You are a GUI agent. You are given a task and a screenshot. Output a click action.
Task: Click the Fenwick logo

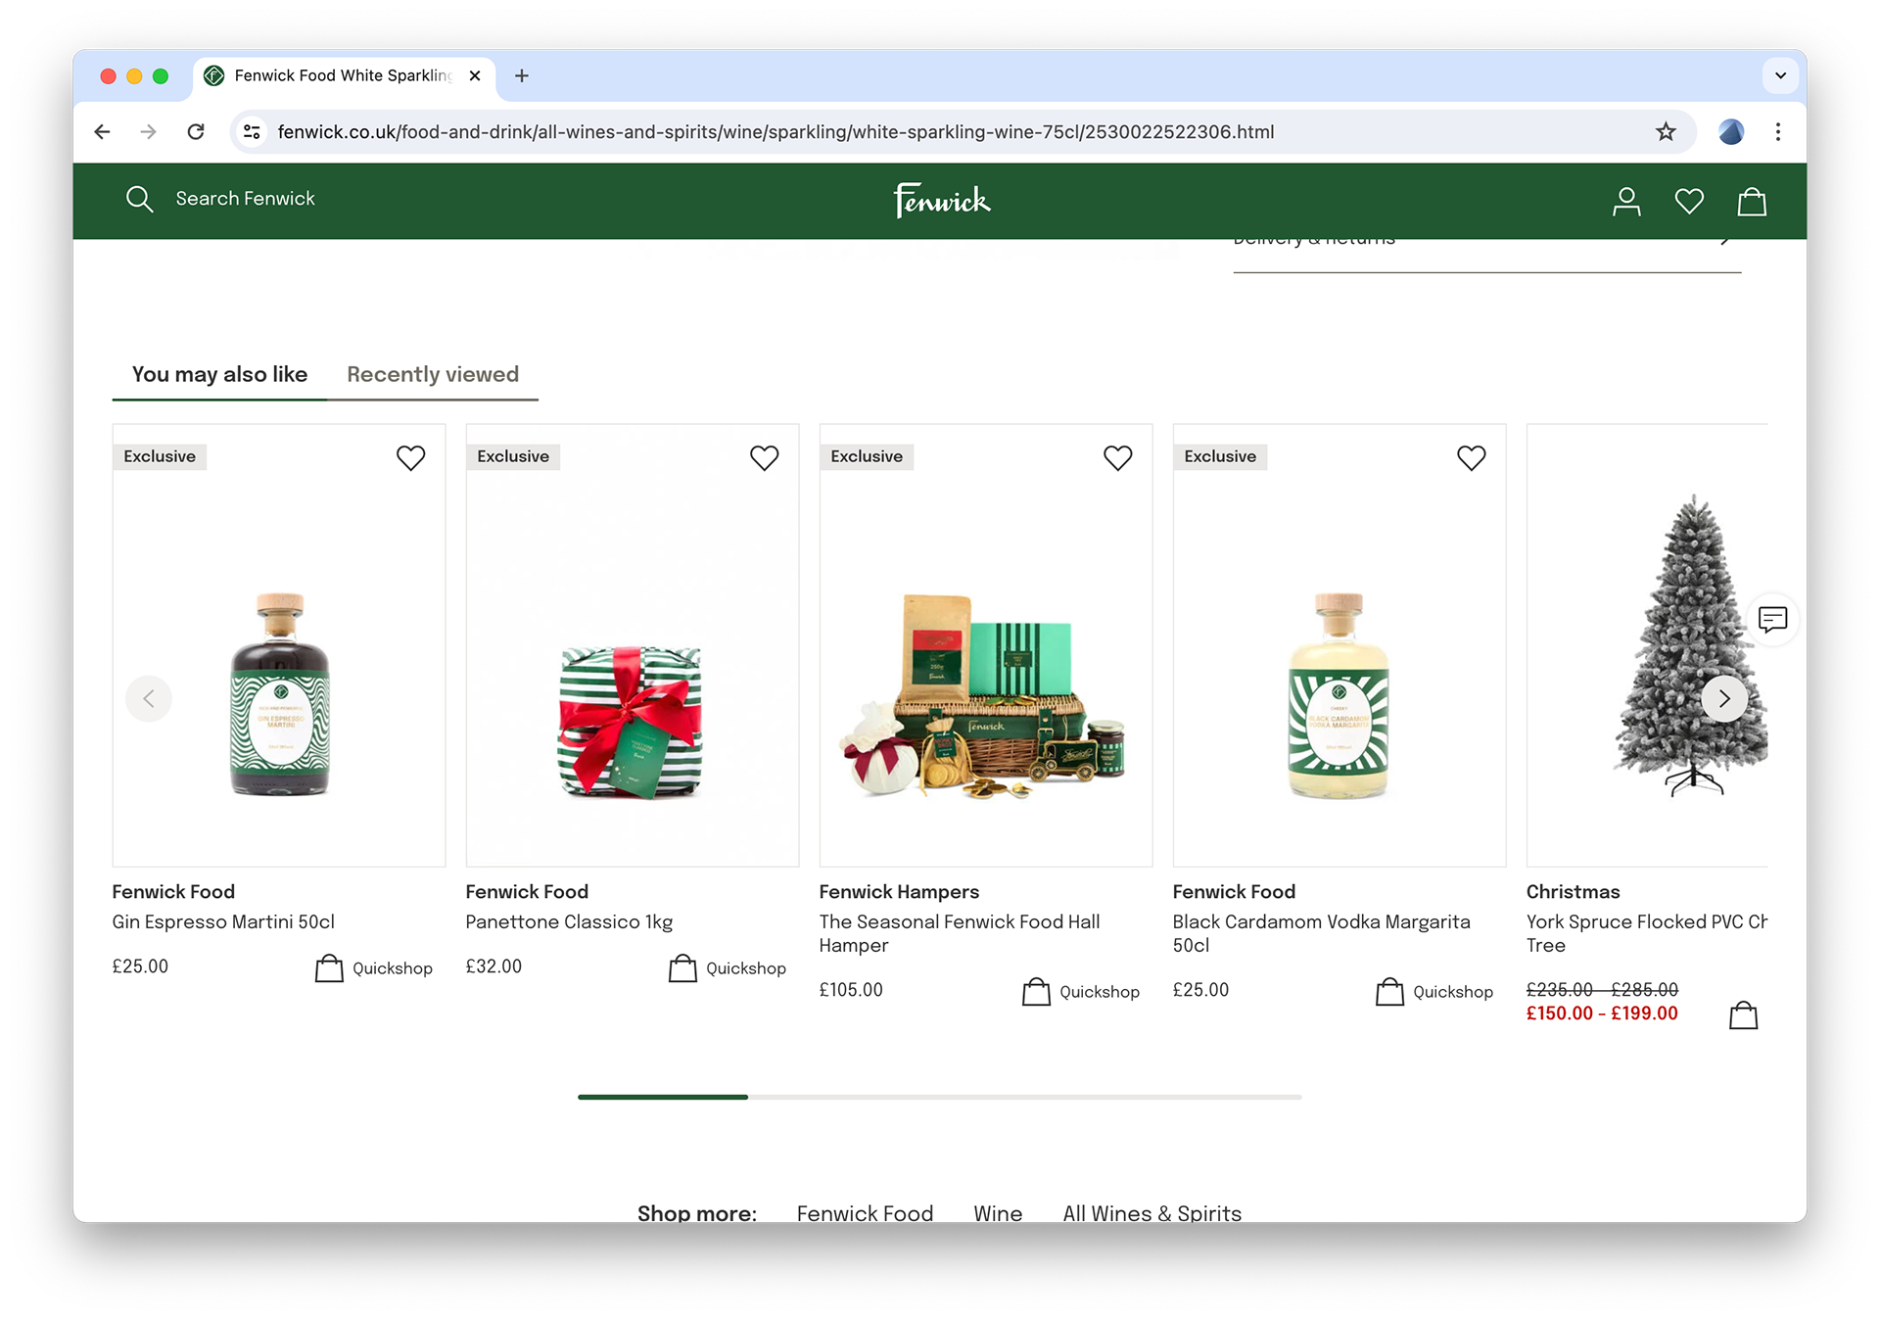coord(941,201)
